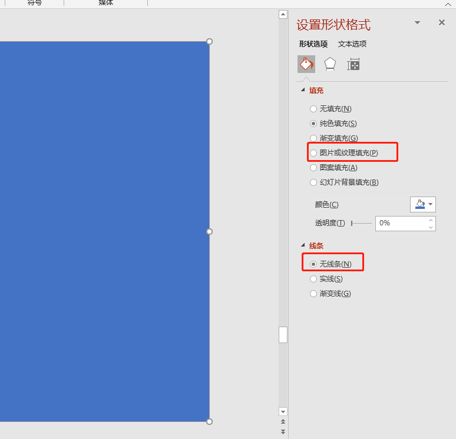Image resolution: width=456 pixels, height=439 pixels.
Task: Open the Effects pentagon icon tab
Action: (x=330, y=64)
